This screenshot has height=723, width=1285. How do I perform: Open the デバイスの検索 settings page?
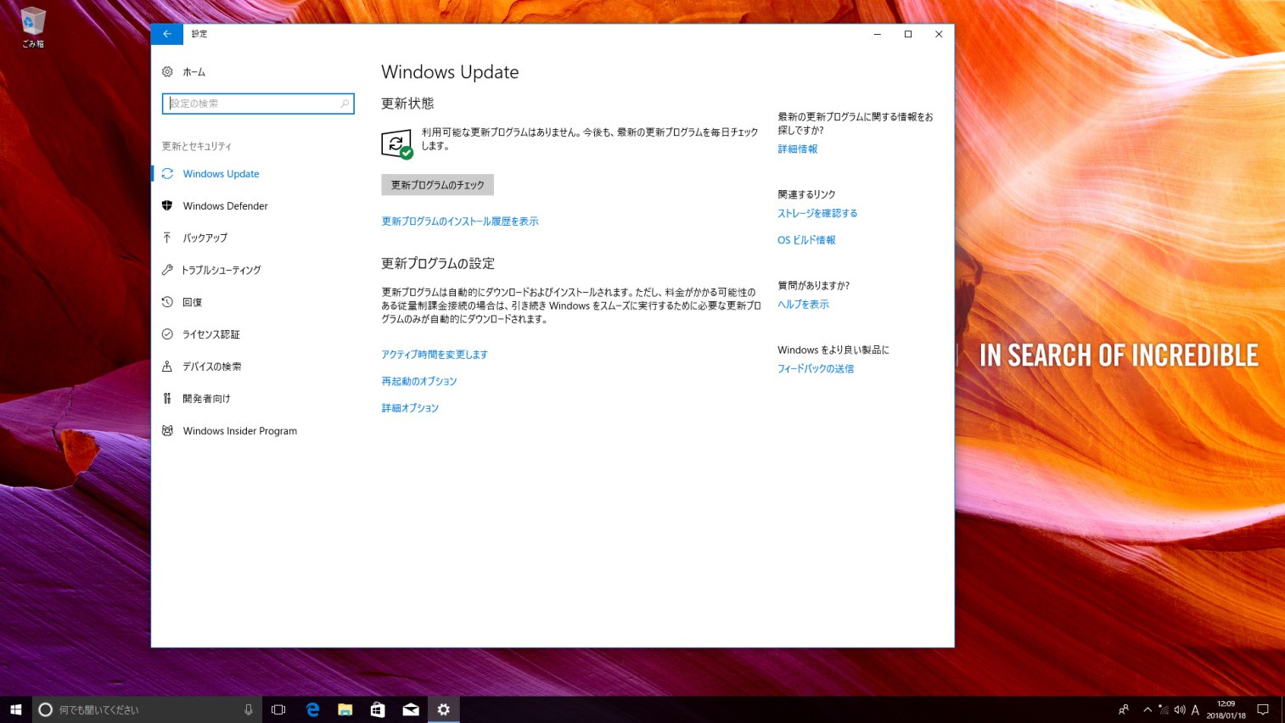253,367
